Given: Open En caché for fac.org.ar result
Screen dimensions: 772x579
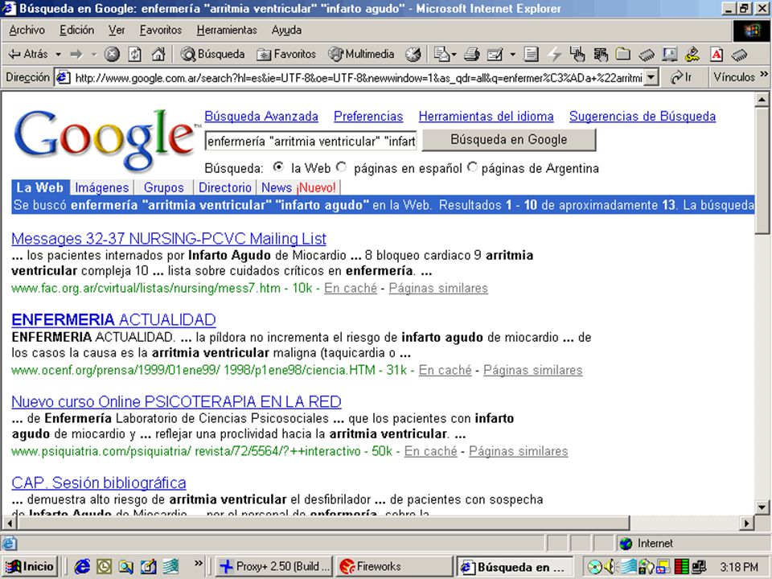Looking at the screenshot, I should tap(351, 289).
